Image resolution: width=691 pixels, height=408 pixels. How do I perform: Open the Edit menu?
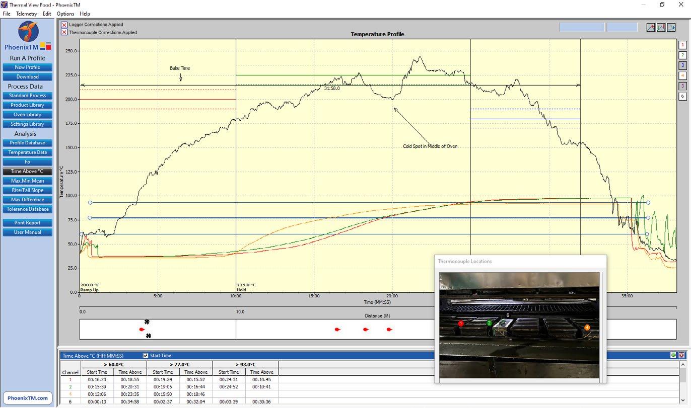(x=47, y=14)
